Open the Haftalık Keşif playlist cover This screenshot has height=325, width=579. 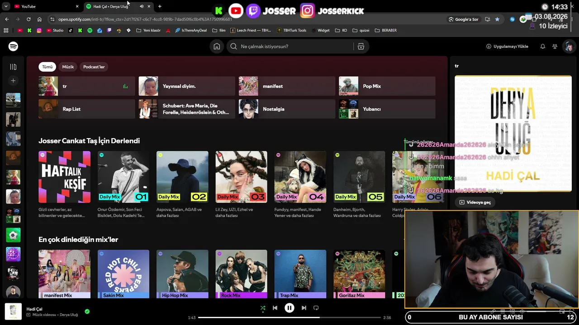coord(64,177)
